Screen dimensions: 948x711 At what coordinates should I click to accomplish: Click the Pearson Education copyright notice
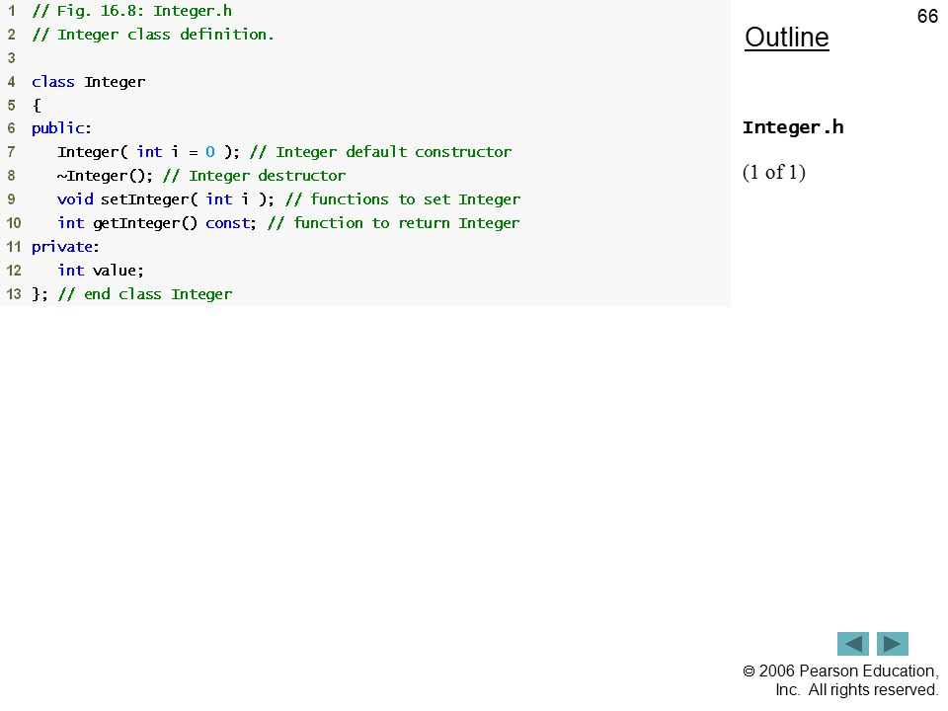(x=841, y=680)
